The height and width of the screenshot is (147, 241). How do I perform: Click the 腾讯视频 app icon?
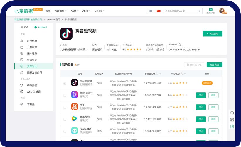[x=75, y=119]
